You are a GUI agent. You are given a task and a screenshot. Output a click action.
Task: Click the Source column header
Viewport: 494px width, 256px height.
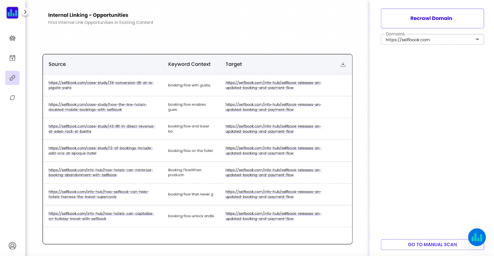(x=57, y=64)
